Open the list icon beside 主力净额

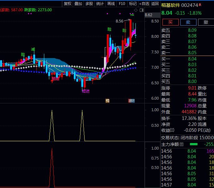click(182, 144)
